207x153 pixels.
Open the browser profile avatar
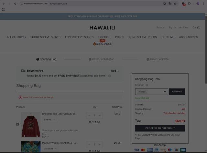pos(198,4)
